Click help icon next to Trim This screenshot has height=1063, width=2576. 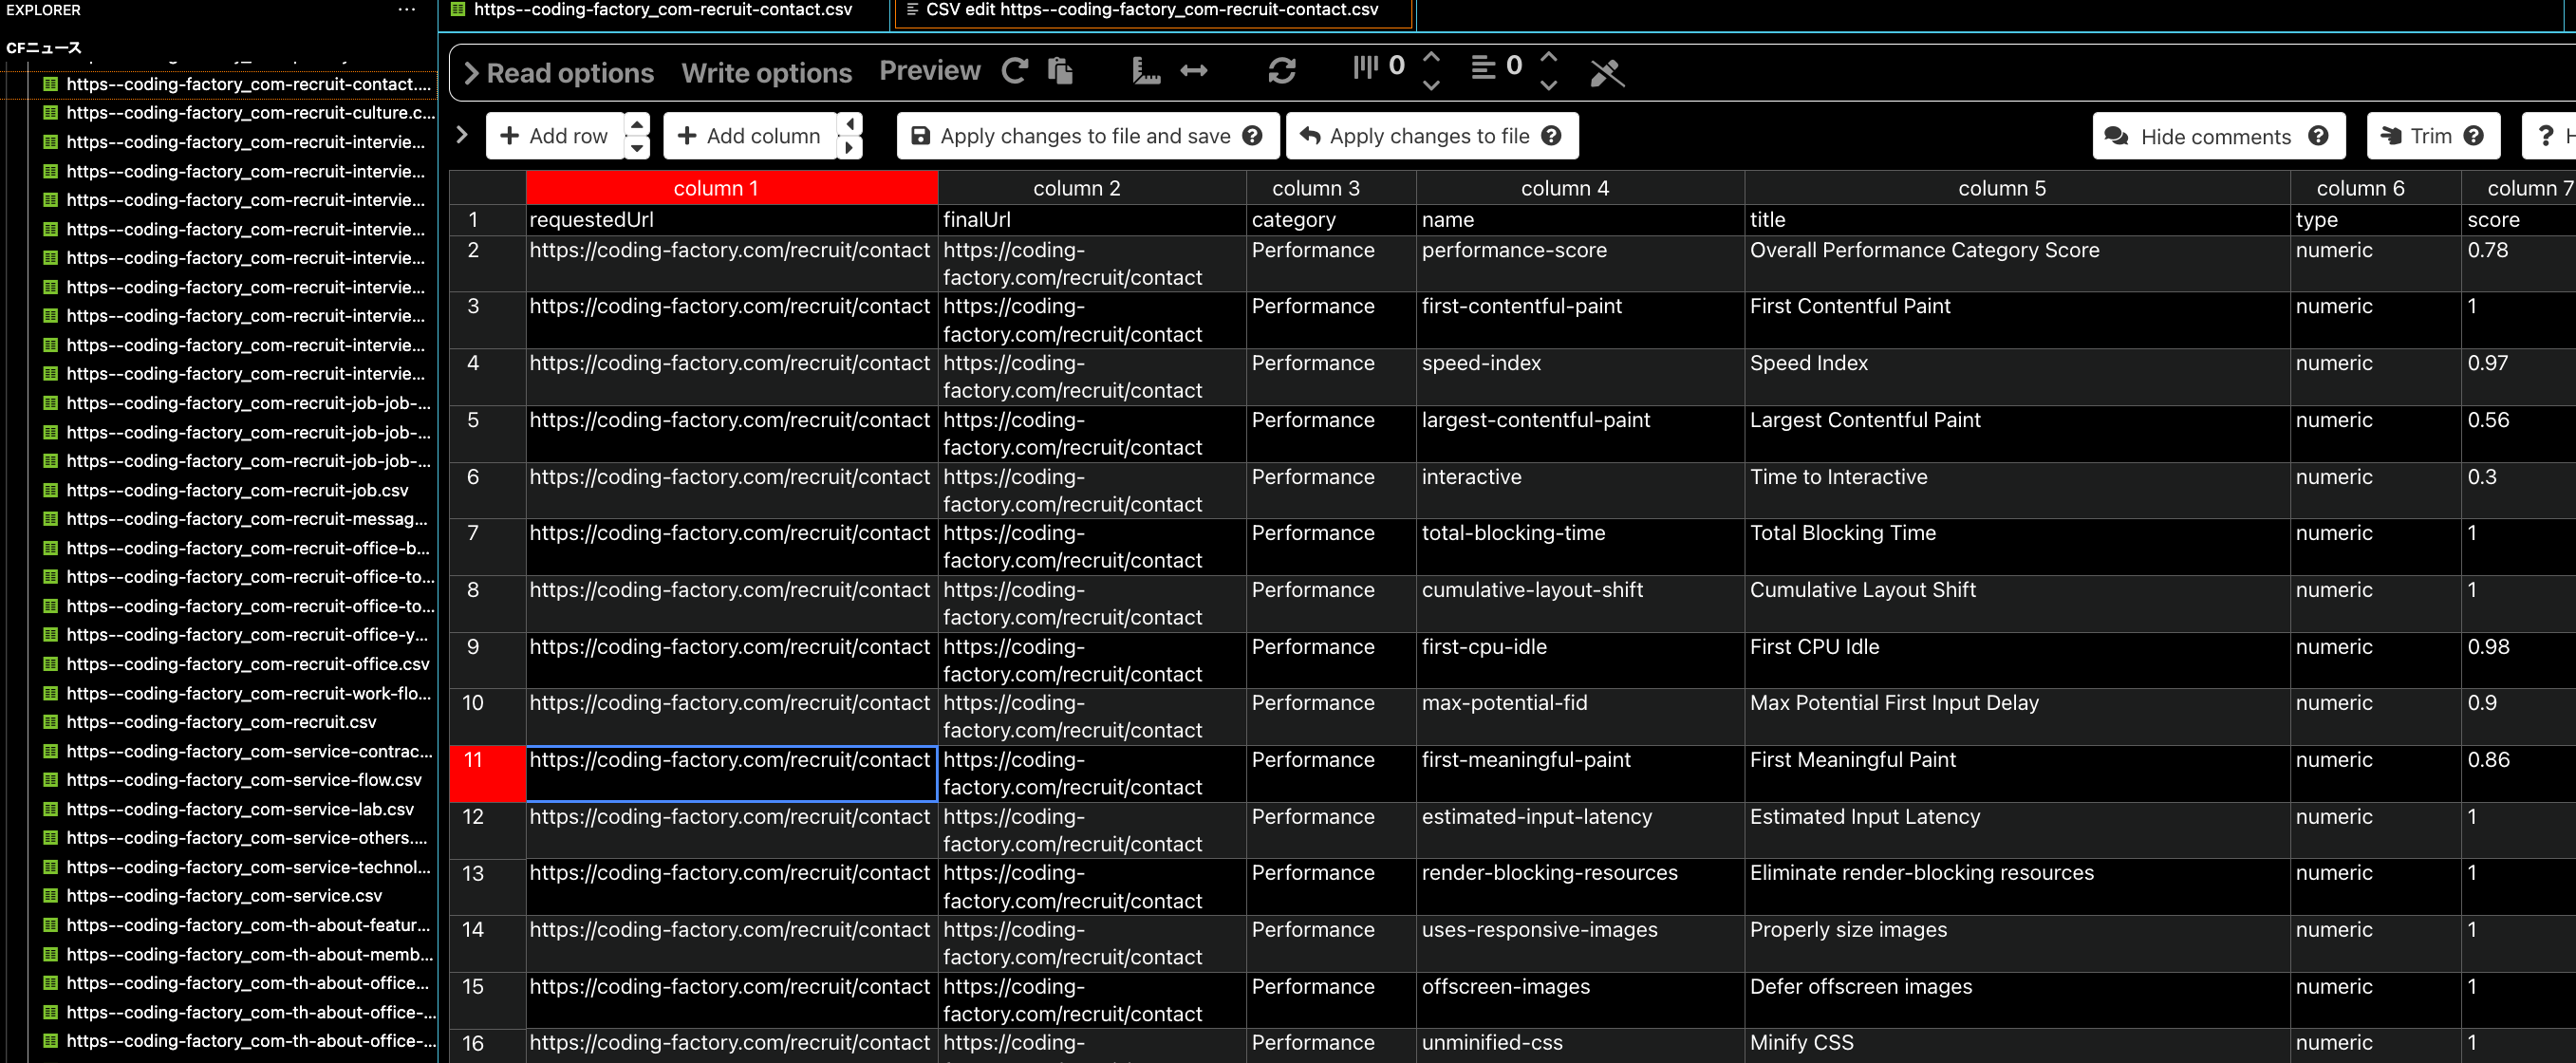coord(2473,136)
